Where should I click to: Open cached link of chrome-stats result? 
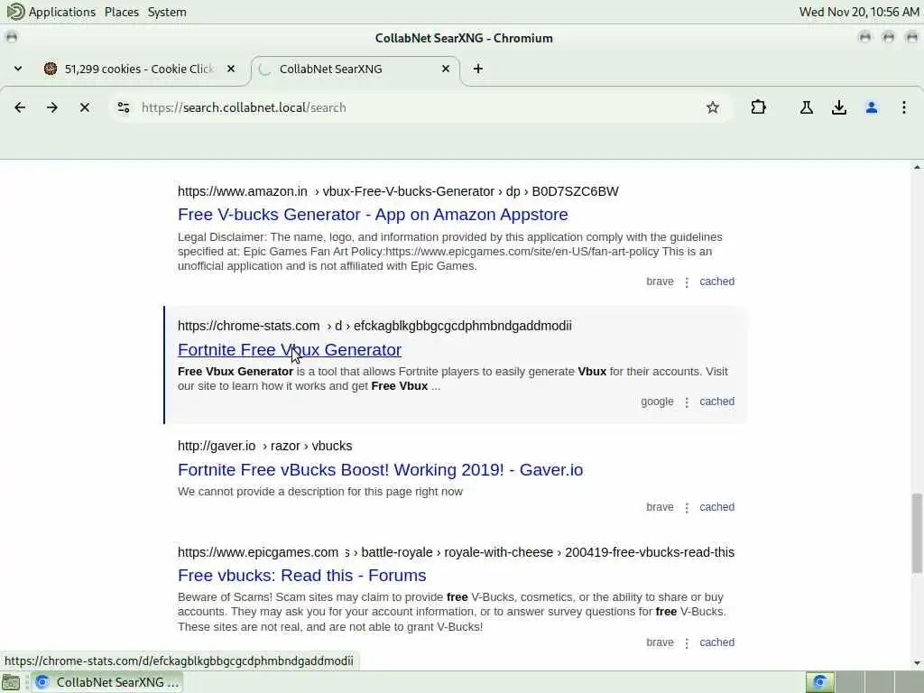click(716, 402)
